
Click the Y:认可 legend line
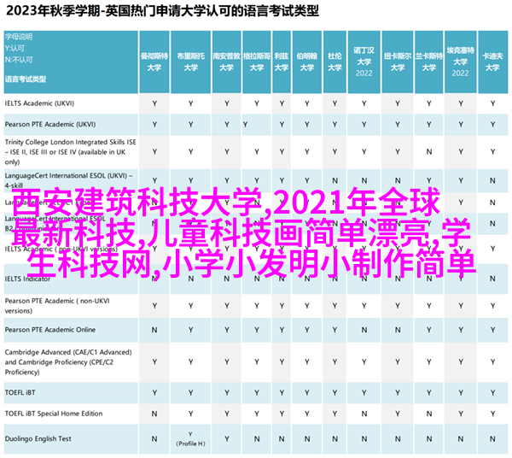(15, 49)
